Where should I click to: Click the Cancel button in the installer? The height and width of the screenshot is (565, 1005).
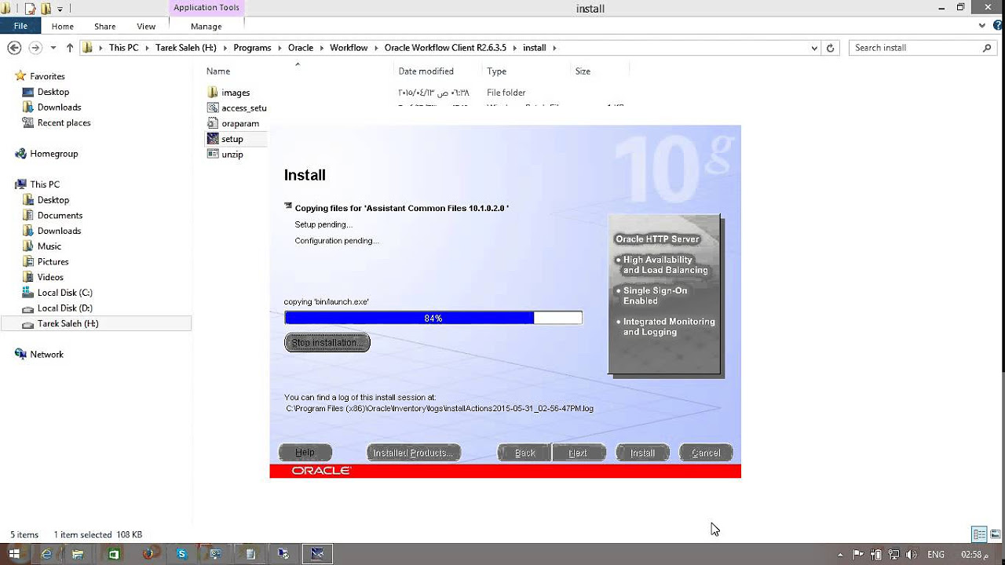706,453
